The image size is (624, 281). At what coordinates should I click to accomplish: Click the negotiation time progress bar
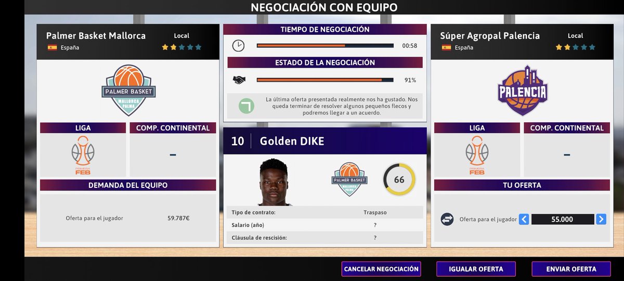point(325,46)
